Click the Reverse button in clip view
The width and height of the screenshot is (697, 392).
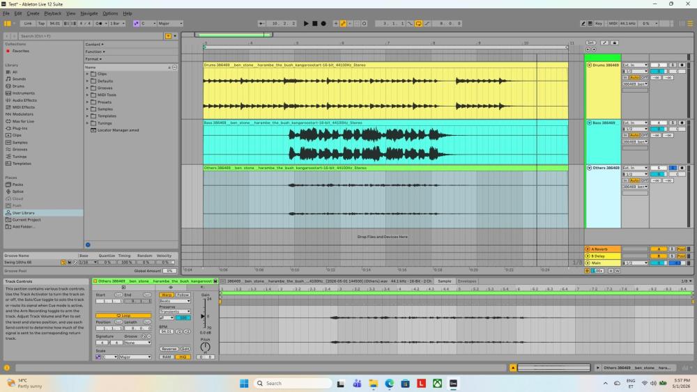click(169, 349)
